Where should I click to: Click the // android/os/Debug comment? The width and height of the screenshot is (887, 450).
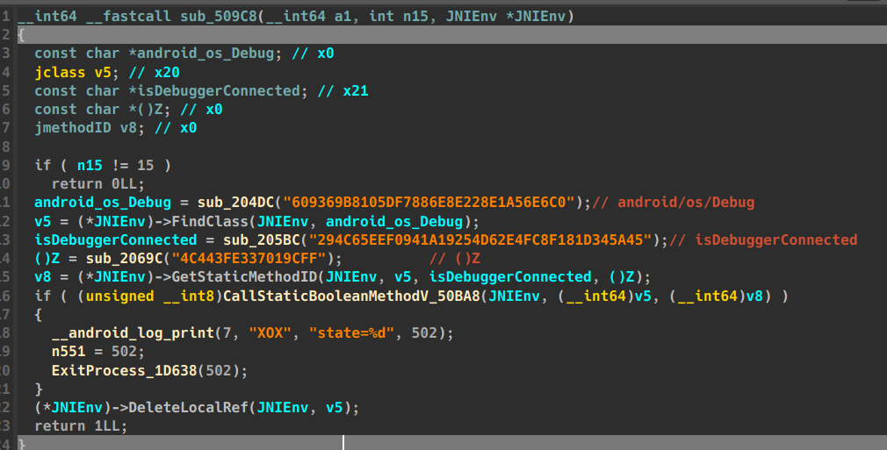(x=673, y=203)
